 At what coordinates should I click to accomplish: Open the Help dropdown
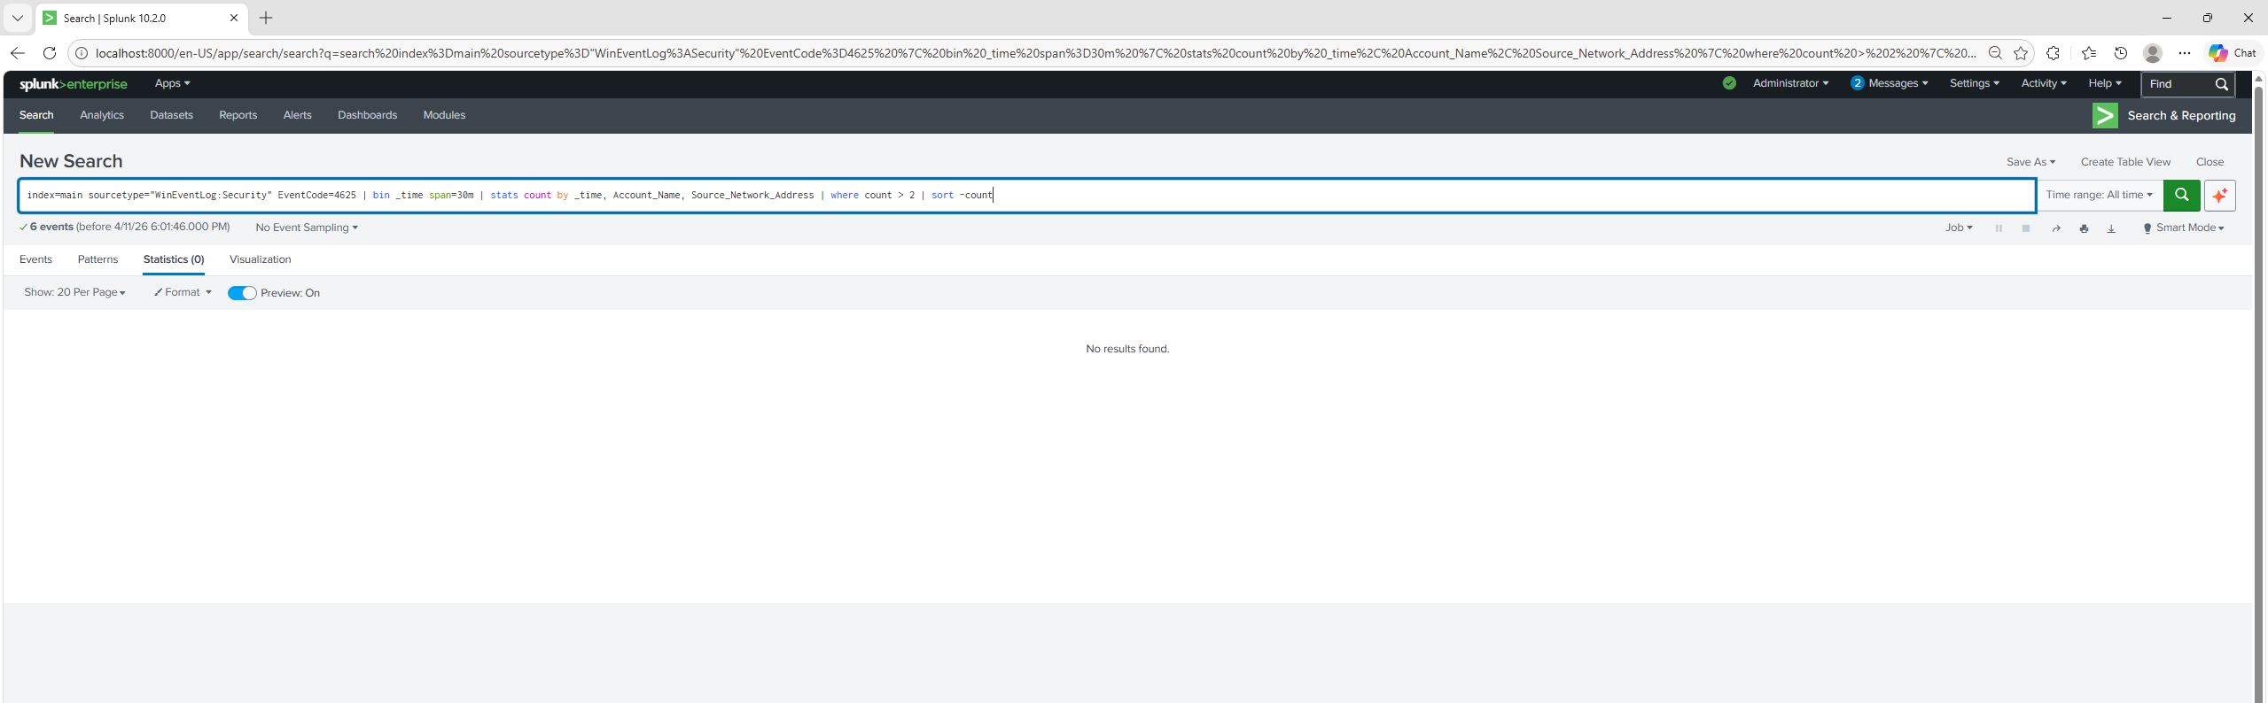[x=2105, y=83]
